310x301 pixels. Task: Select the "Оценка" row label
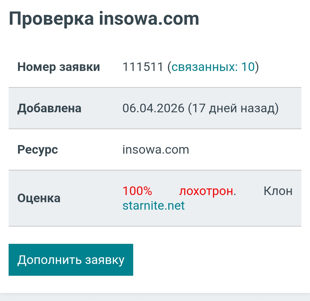tap(39, 198)
